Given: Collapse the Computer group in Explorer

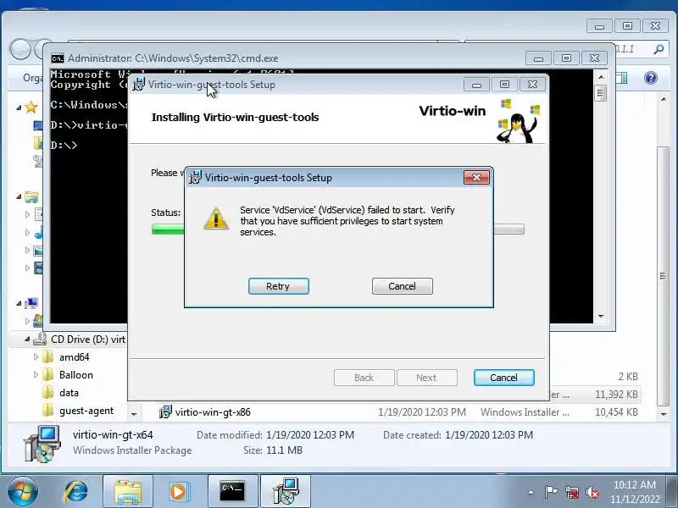Looking at the screenshot, I should (x=19, y=303).
